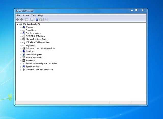
Task: Click the IDE ATA/ATAPI controllers icon
Action: coord(24,43)
